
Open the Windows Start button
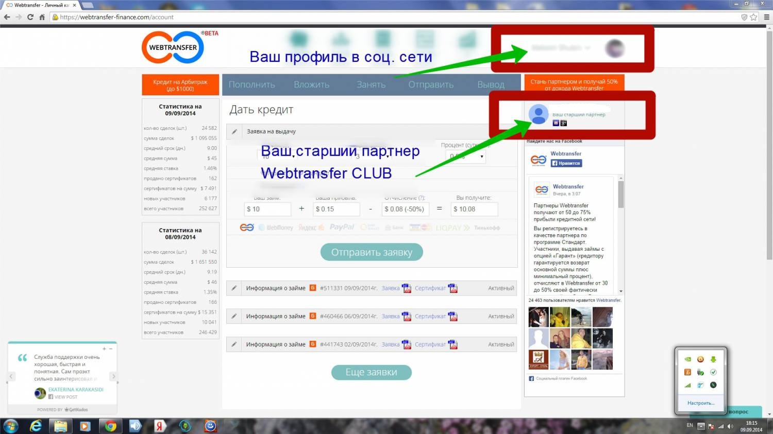tap(10, 426)
